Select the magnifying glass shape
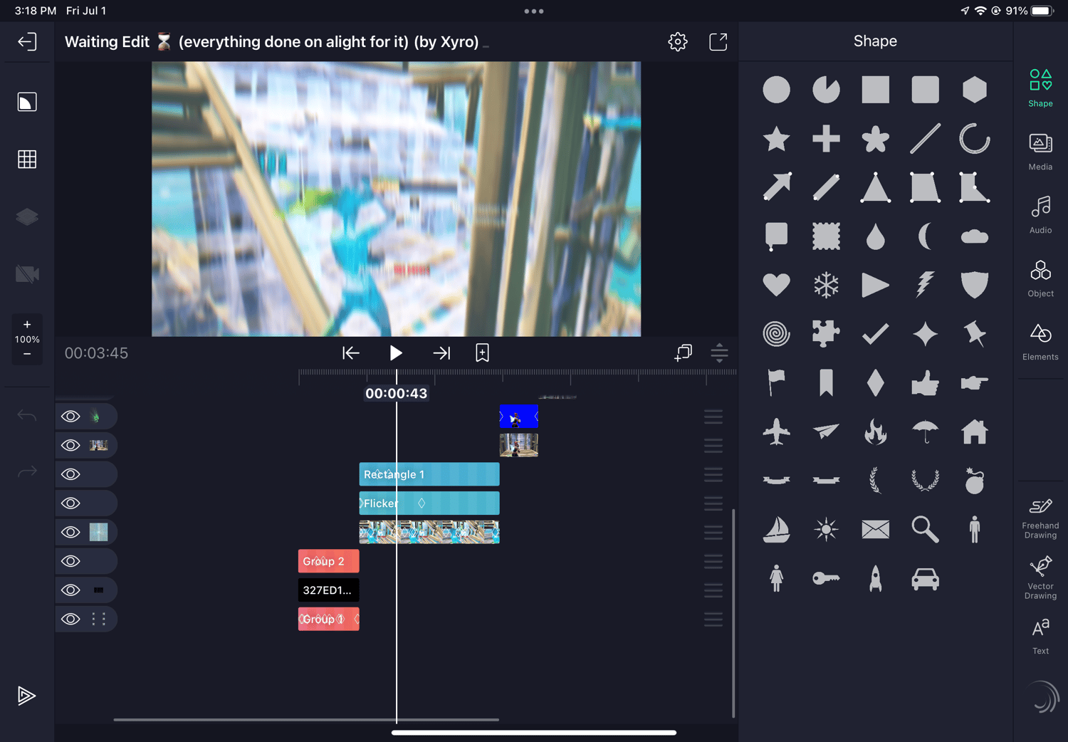This screenshot has height=742, width=1068. (925, 529)
